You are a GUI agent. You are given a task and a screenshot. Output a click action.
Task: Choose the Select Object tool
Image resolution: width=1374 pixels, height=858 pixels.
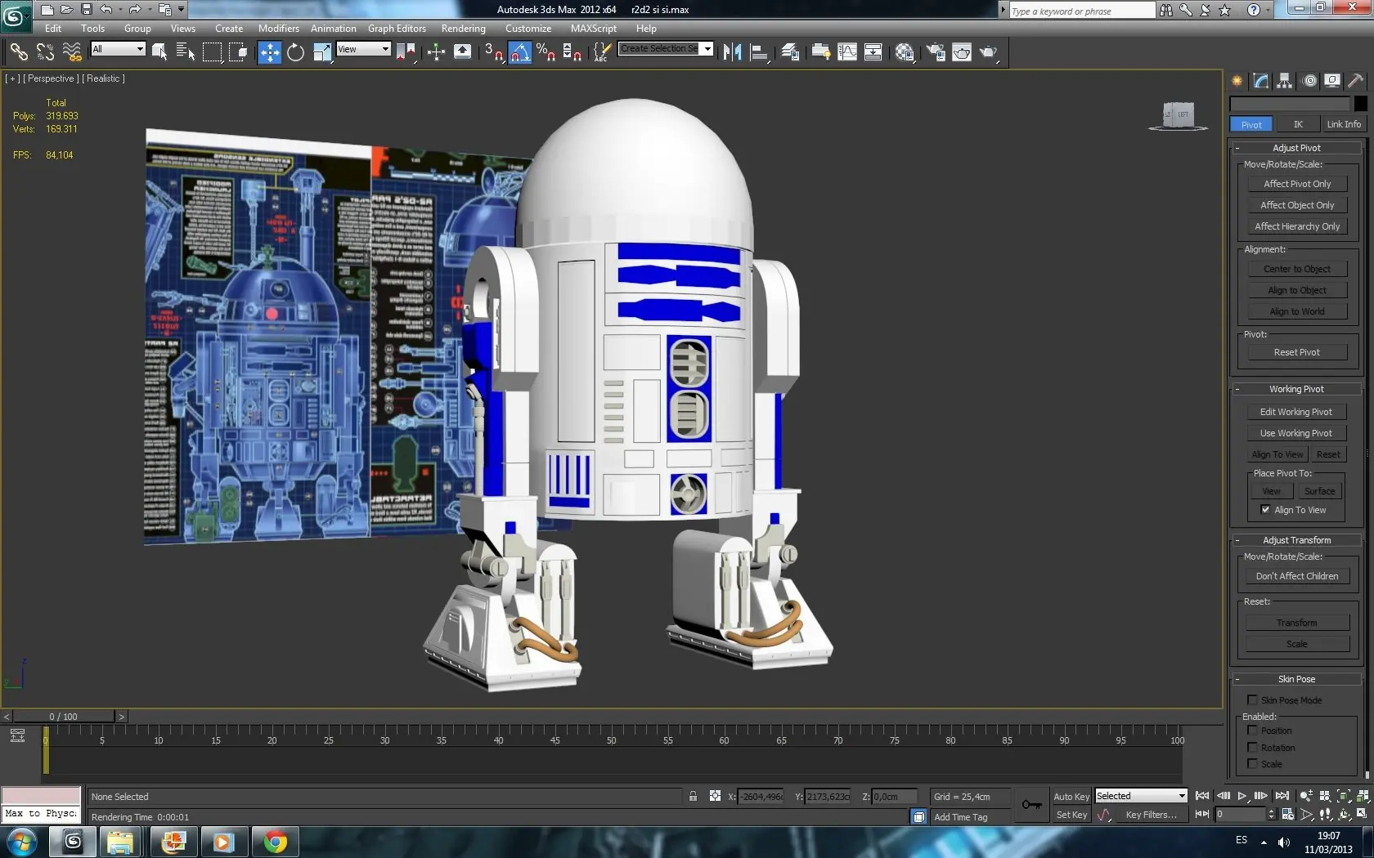coord(159,52)
